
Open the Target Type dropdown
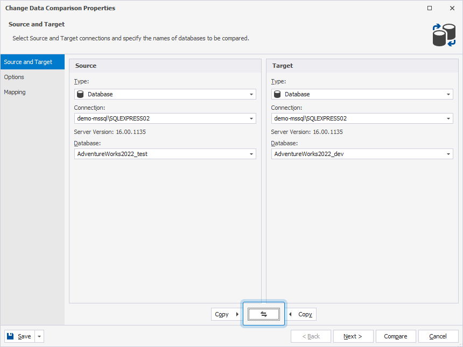(x=448, y=94)
